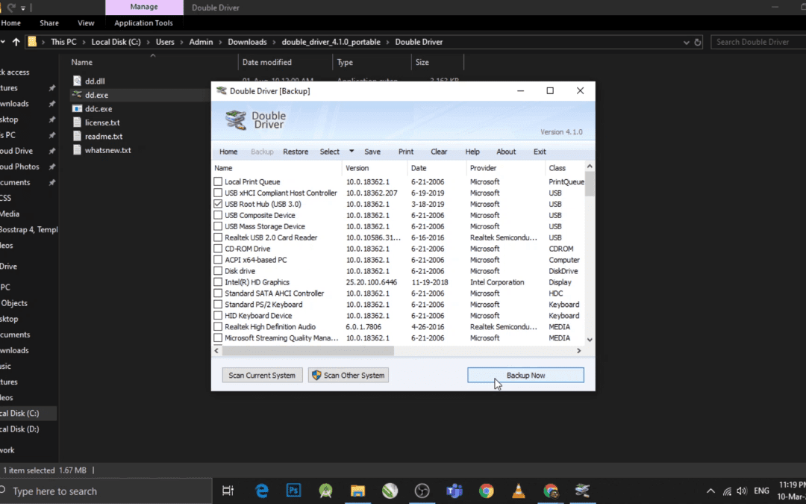Expand chevron after Admin in path
Screen dimensions: 806x504
[220, 42]
